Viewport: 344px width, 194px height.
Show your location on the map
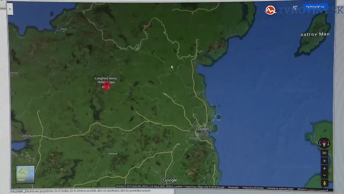click(324, 161)
